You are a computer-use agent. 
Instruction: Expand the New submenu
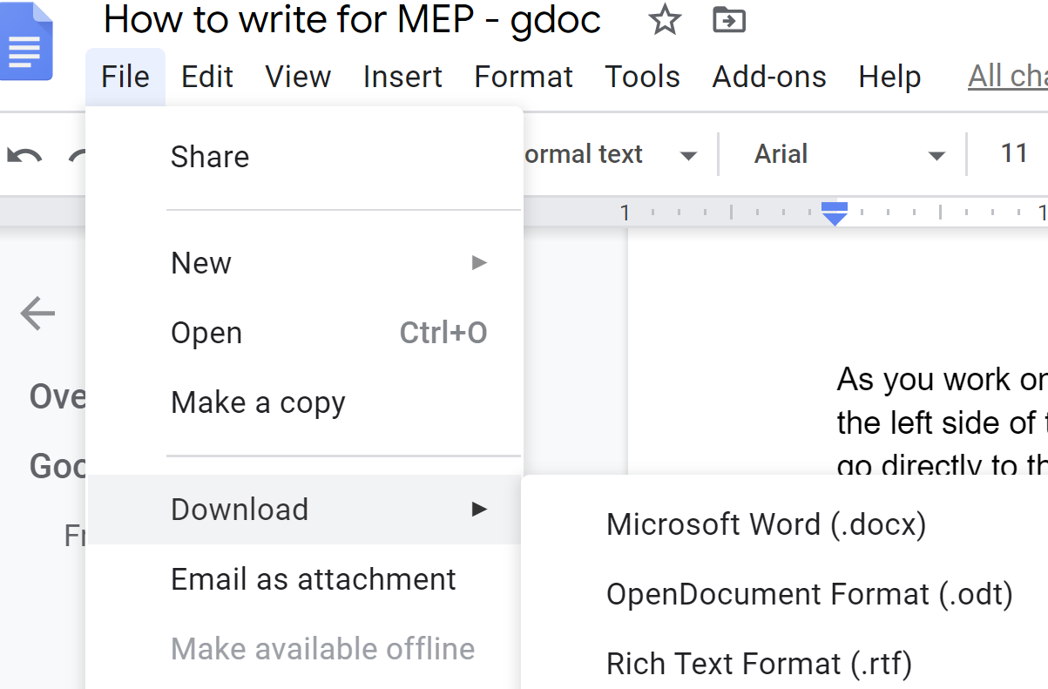click(304, 263)
